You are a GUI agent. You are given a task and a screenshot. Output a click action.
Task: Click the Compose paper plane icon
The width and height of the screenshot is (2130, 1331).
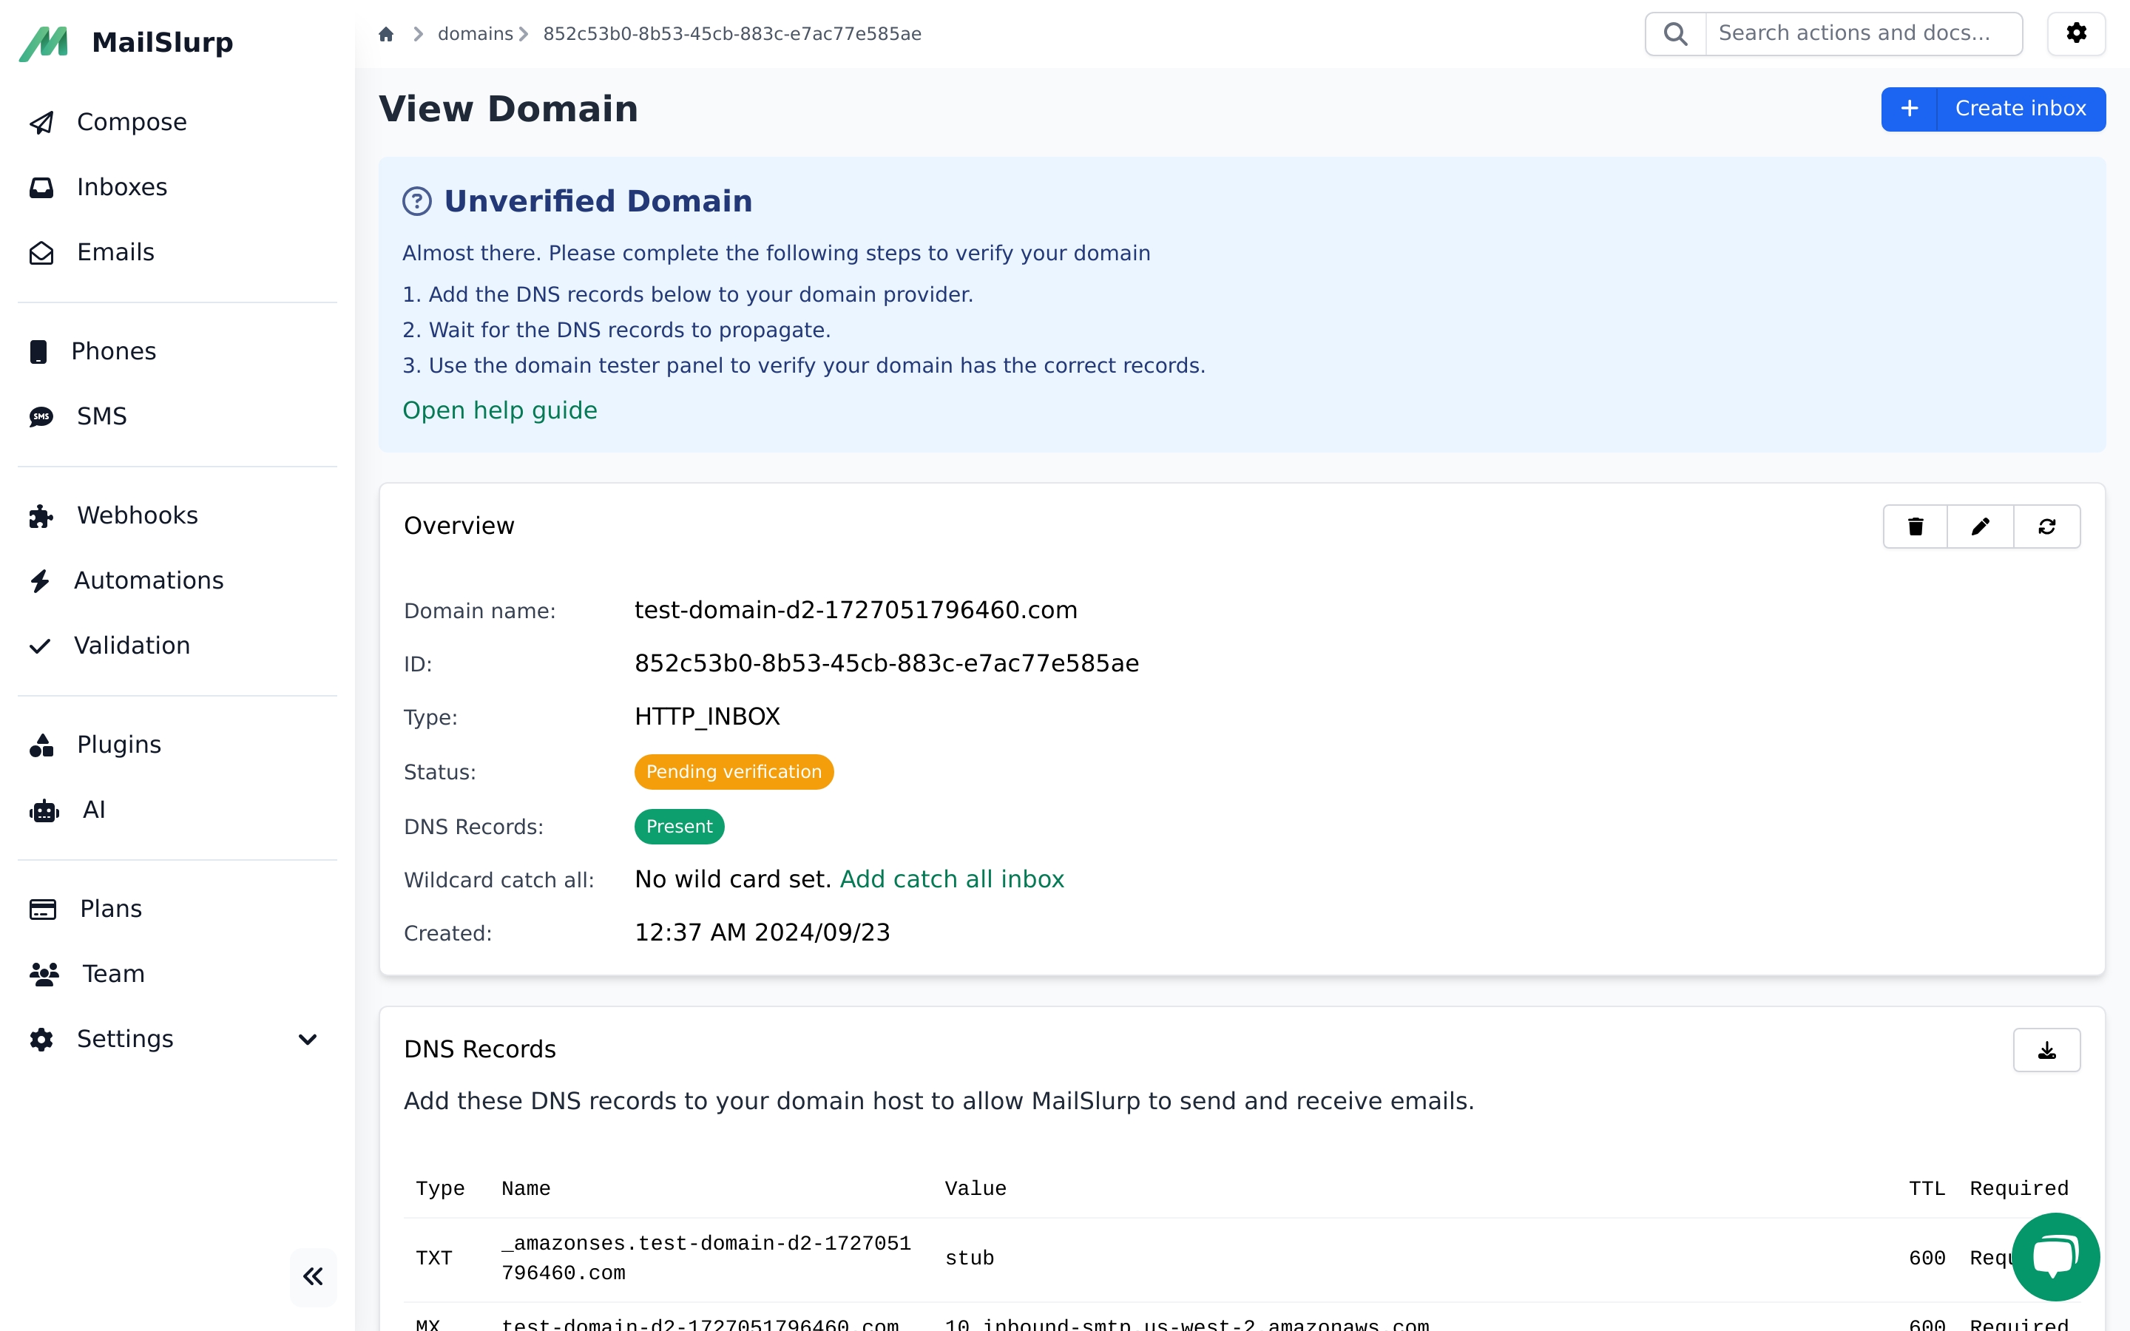[41, 122]
